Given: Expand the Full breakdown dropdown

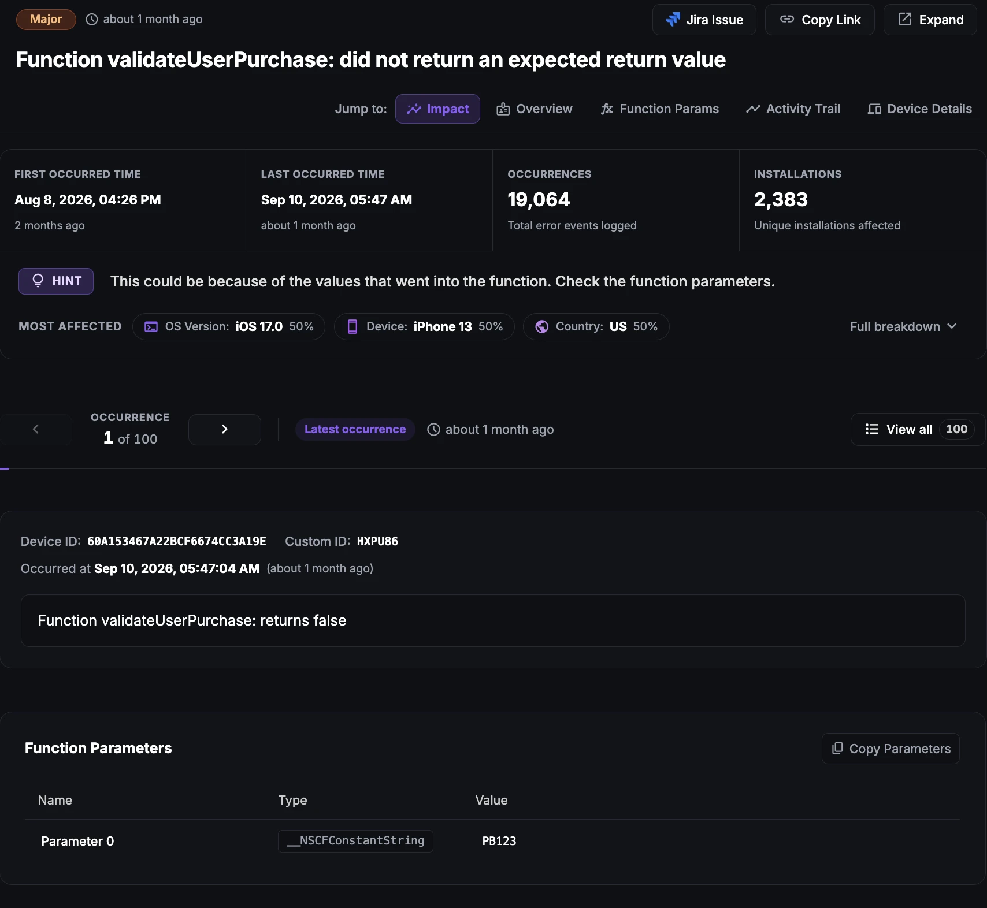Looking at the screenshot, I should 903,327.
